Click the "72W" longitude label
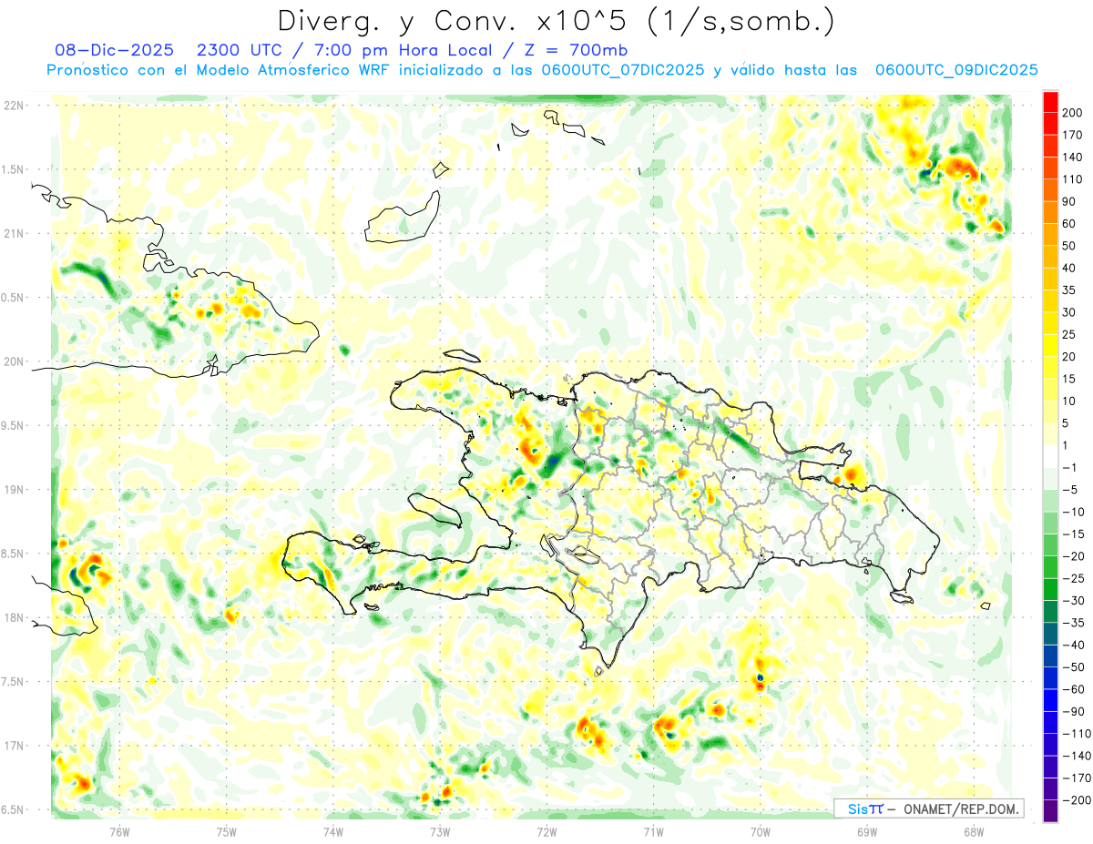This screenshot has width=1093, height=844. point(546,830)
